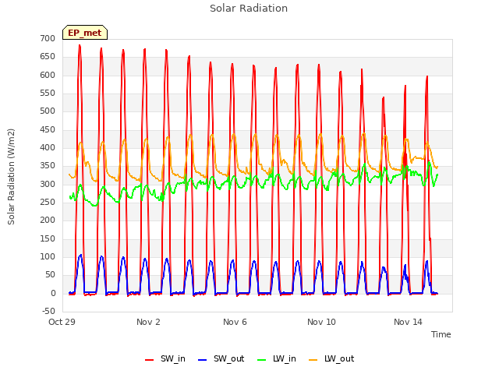Image resolution: width=499 pixels, height=374 pixels.
Task: Click the Time axis title
Action: pyautogui.click(x=441, y=334)
